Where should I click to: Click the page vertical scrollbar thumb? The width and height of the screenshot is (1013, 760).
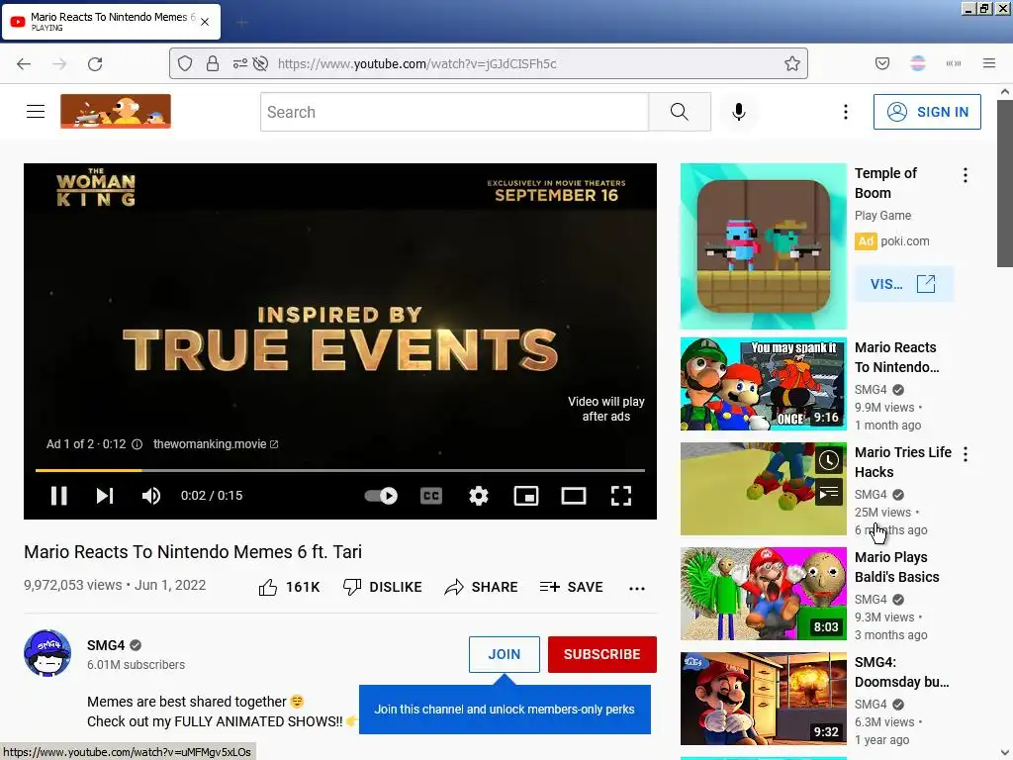(1005, 181)
